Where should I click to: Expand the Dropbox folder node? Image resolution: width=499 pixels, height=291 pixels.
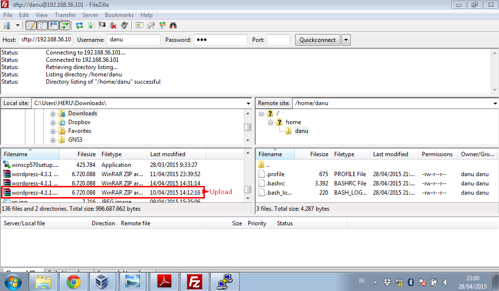point(53,123)
